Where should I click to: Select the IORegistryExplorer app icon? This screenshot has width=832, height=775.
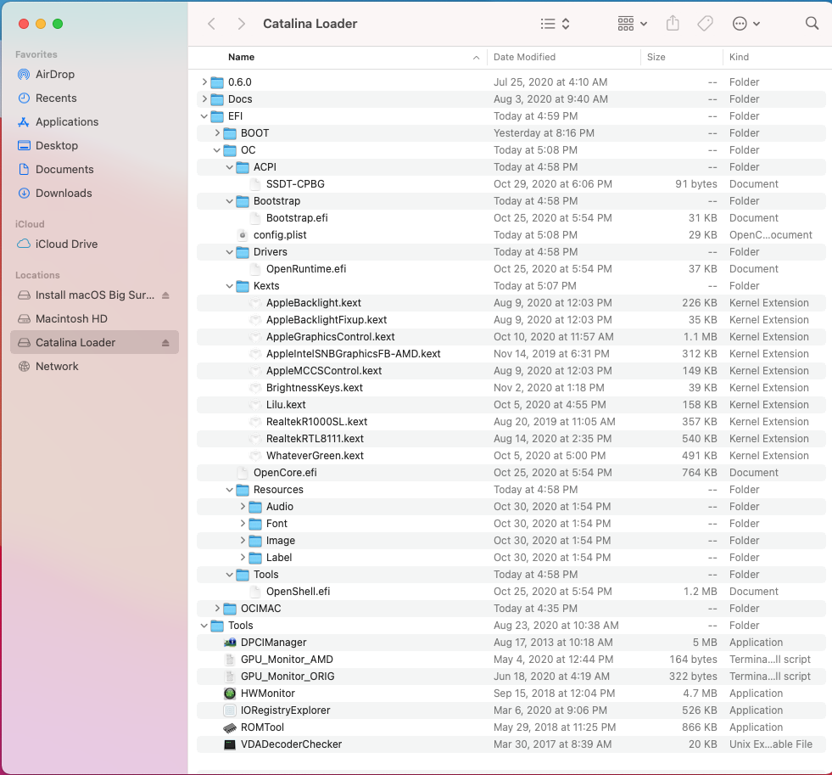point(230,710)
